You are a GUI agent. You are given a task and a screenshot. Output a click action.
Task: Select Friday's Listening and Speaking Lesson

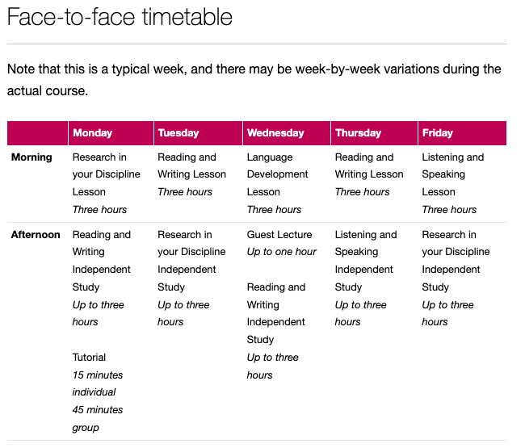[x=452, y=174]
